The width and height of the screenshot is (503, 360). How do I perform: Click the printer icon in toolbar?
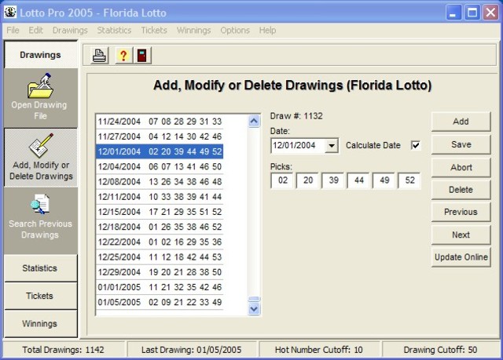(x=99, y=56)
